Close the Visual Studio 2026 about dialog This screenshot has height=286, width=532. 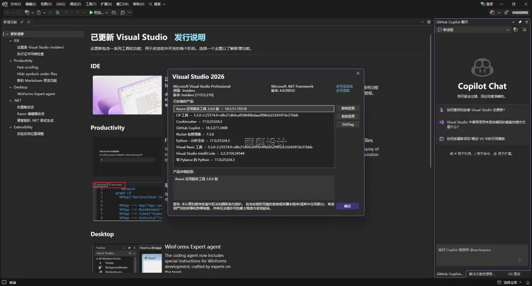point(358,73)
